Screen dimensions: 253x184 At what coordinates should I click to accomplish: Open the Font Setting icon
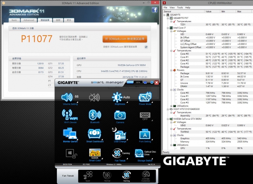145,134
